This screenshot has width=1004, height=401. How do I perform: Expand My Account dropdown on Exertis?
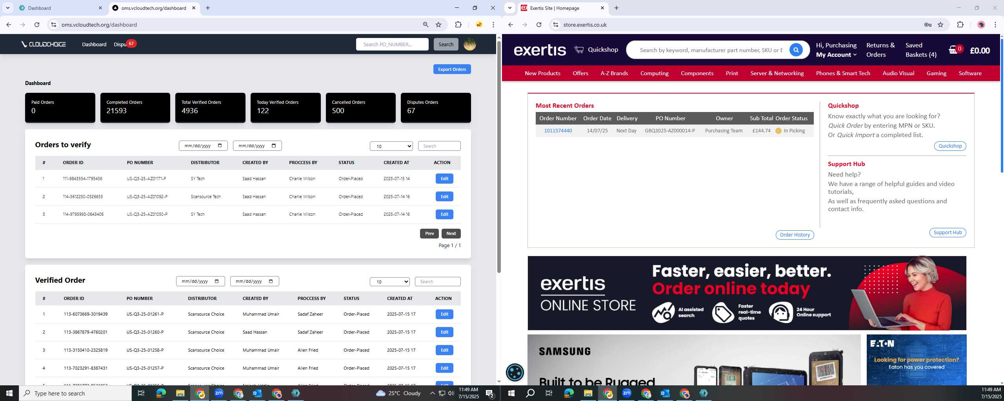(836, 55)
